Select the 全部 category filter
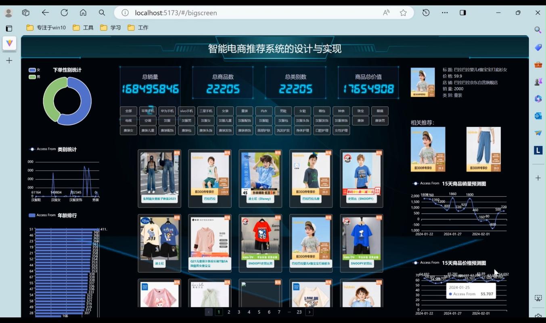Viewport: 546px width, 323px height. pyautogui.click(x=128, y=111)
